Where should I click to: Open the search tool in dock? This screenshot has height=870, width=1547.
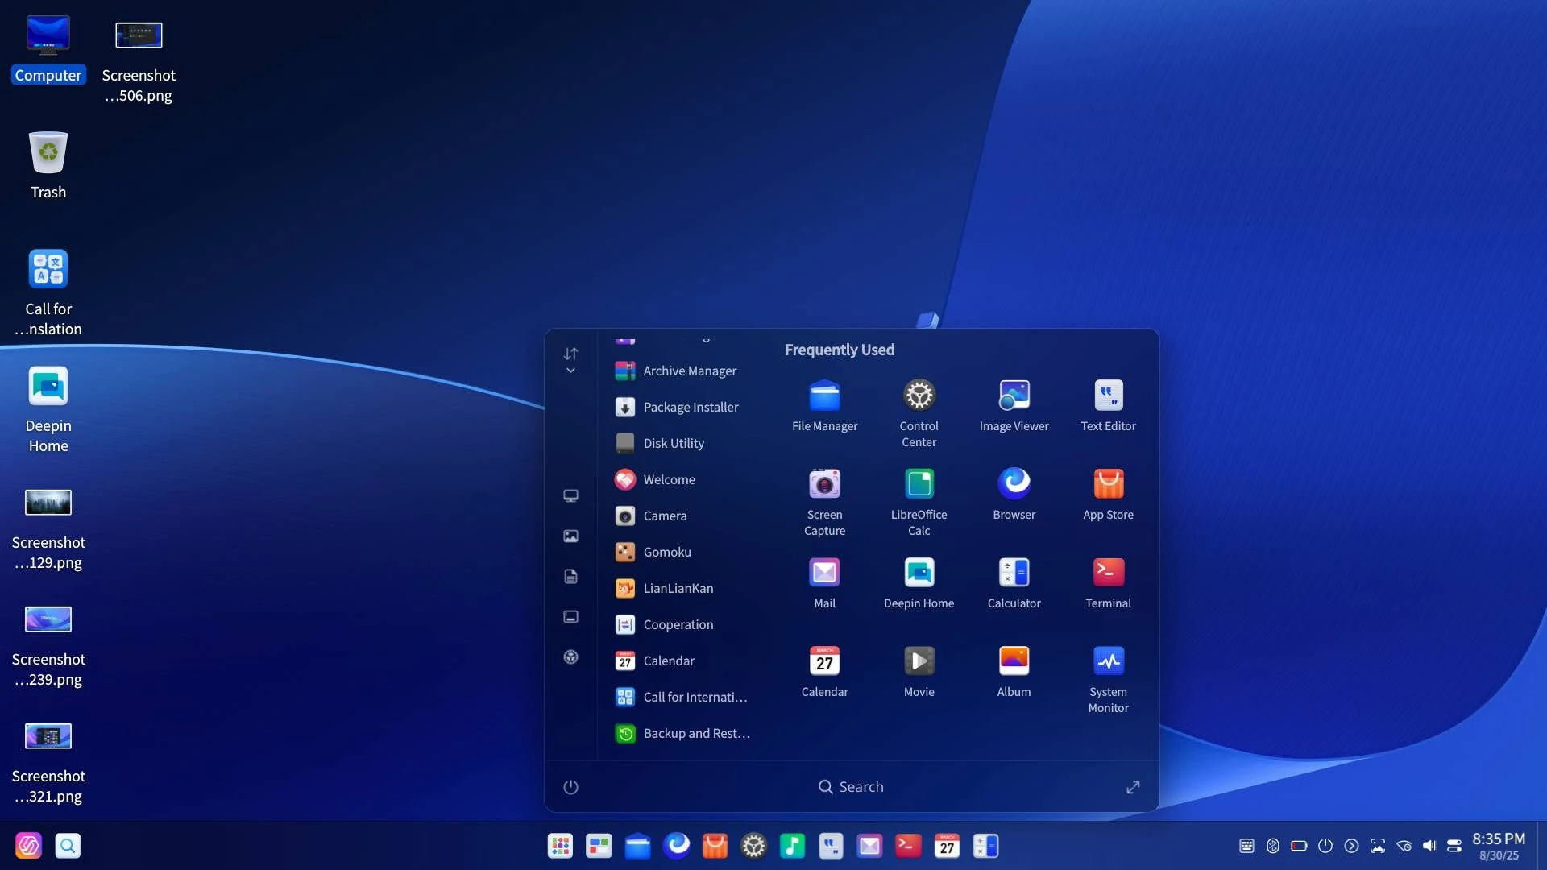click(68, 846)
